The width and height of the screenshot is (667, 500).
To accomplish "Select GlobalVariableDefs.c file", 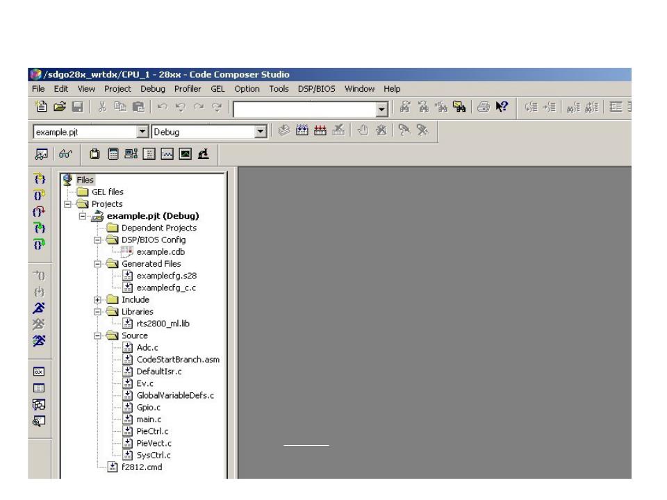I will [175, 395].
